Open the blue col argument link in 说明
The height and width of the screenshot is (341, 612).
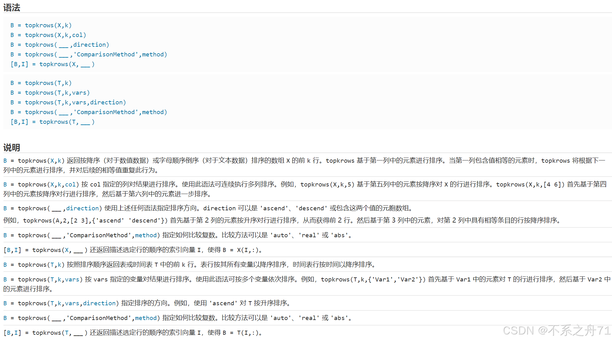point(70,184)
